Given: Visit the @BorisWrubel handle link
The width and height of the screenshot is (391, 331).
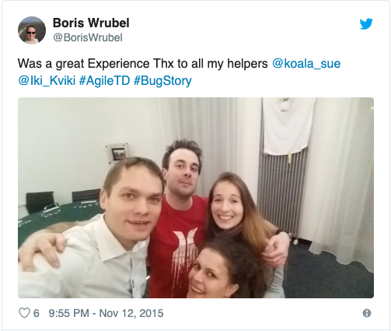Looking at the screenshot, I should coord(88,37).
